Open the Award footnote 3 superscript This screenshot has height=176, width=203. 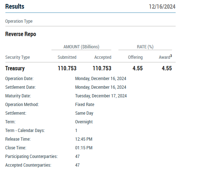[x=171, y=56]
